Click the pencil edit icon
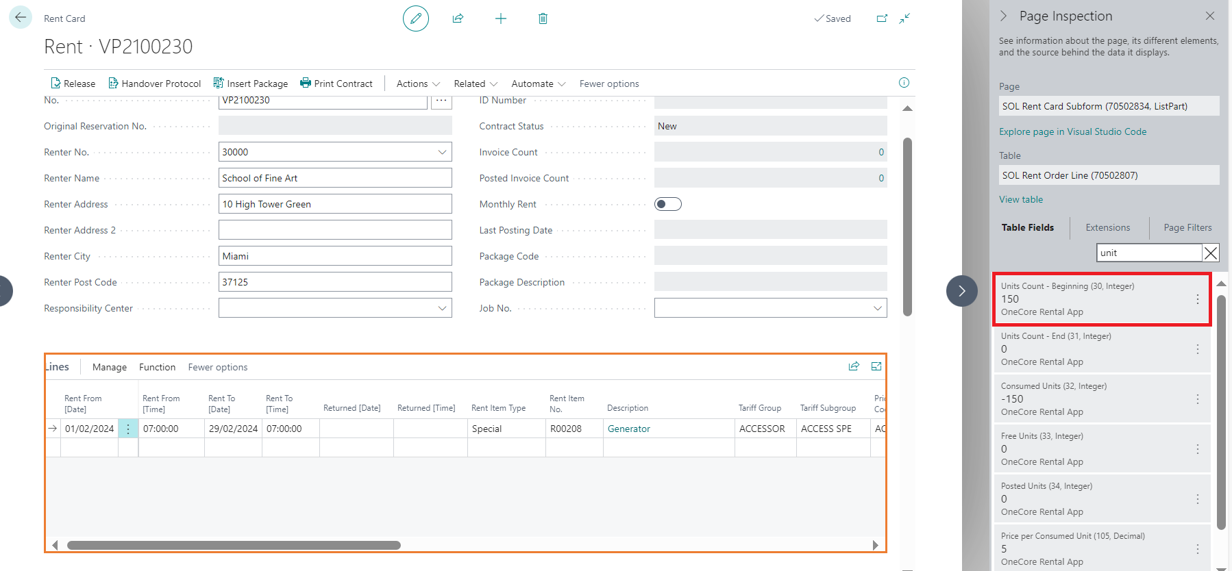1232x571 pixels. (x=415, y=18)
